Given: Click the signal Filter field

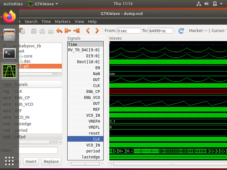Looking at the screenshot, I should pyautogui.click(x=35, y=150).
